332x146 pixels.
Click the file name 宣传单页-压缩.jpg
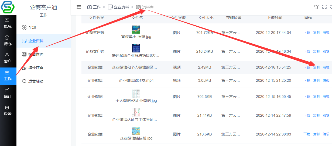click(136, 37)
